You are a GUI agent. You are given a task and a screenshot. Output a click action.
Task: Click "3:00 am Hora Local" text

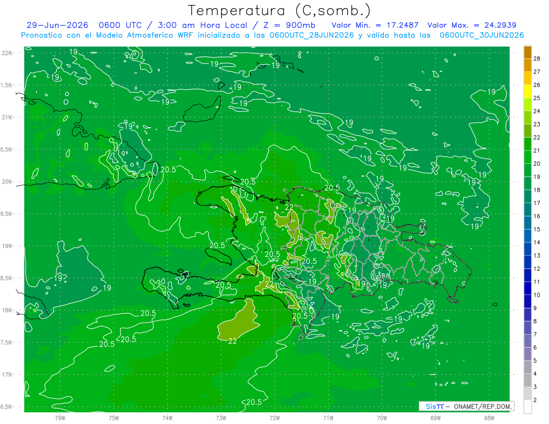coord(204,25)
